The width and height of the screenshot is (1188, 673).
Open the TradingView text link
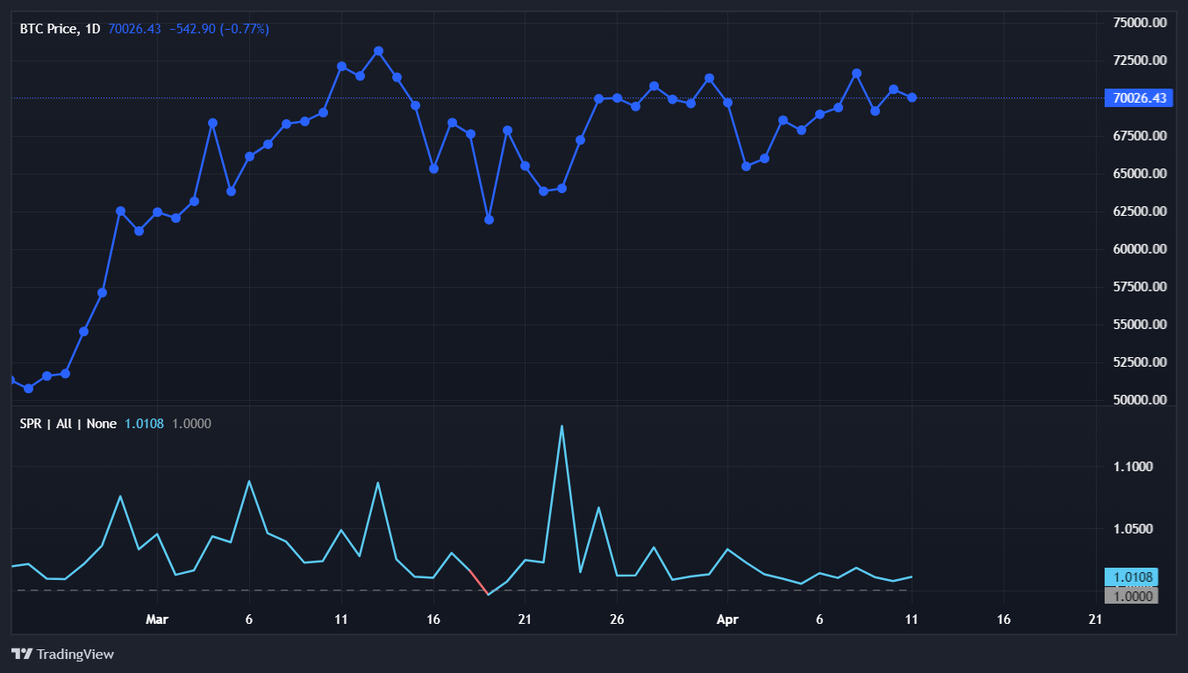tap(75, 654)
